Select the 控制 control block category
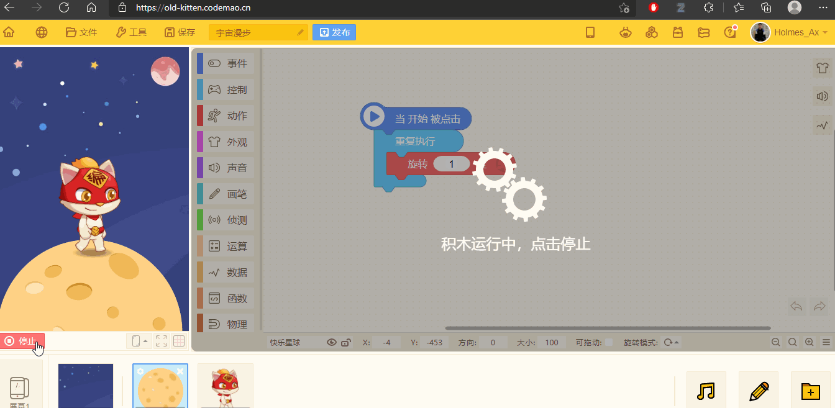This screenshot has height=408, width=835. coord(226,89)
